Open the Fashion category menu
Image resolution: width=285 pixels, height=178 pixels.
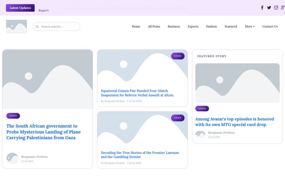211,27
